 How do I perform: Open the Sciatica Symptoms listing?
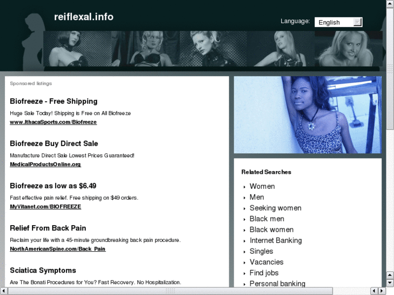[x=43, y=271]
